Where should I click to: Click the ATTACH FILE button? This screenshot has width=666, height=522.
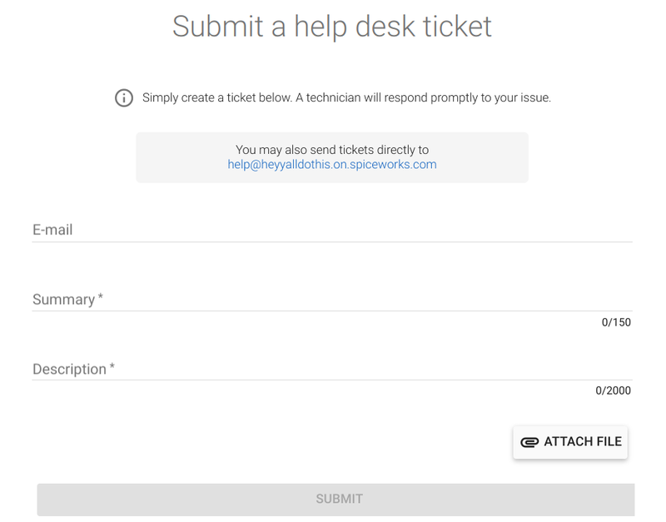pyautogui.click(x=570, y=442)
